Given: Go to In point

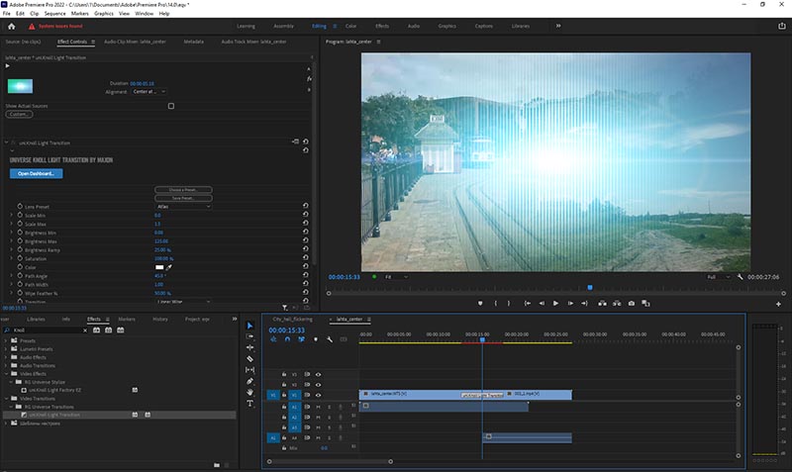Looking at the screenshot, I should [x=528, y=304].
